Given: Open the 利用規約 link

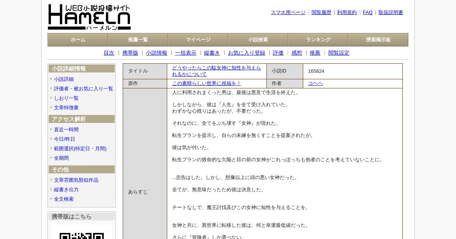Looking at the screenshot, I should click(347, 13).
